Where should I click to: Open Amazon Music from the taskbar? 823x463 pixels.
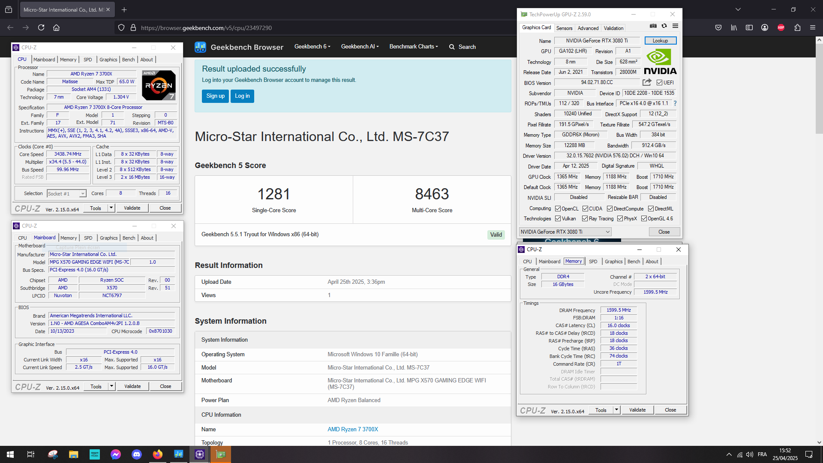click(x=95, y=454)
